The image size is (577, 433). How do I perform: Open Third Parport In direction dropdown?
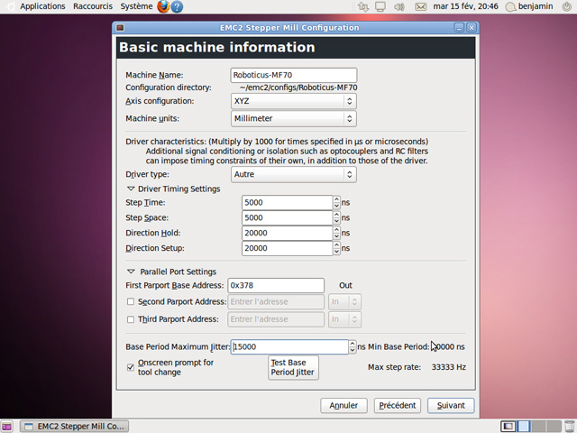click(x=344, y=319)
